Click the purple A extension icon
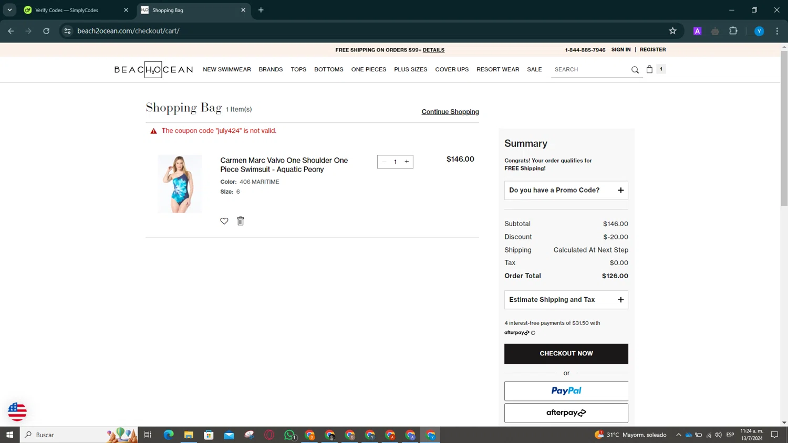 [x=697, y=31]
